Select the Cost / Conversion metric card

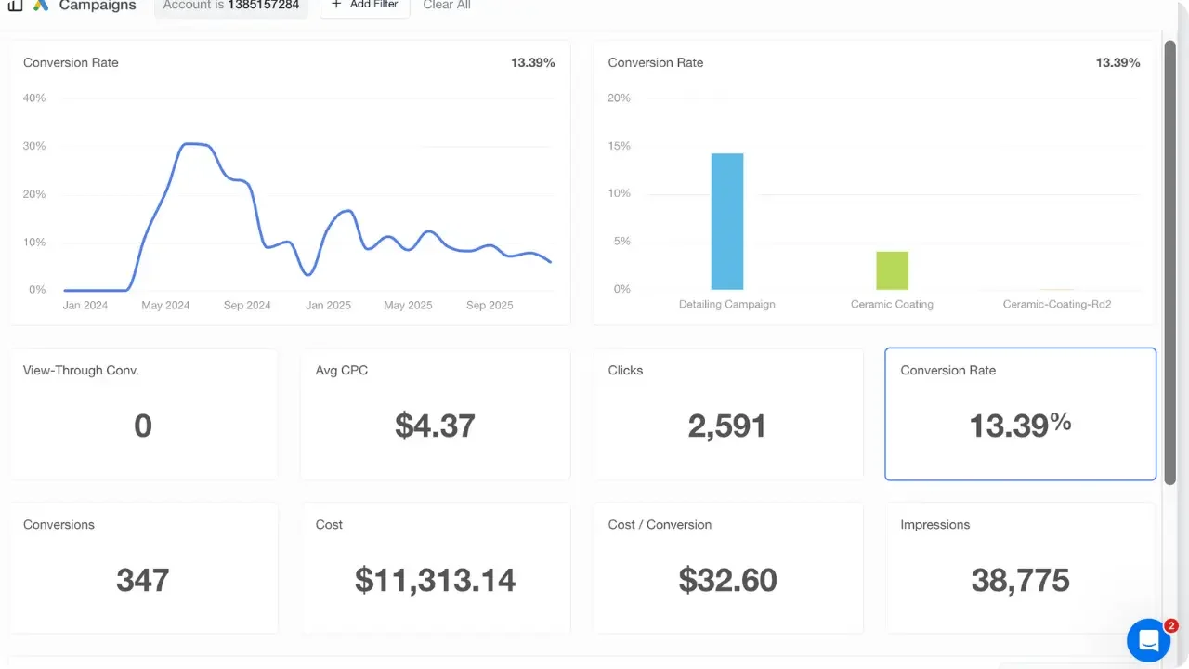click(x=727, y=568)
